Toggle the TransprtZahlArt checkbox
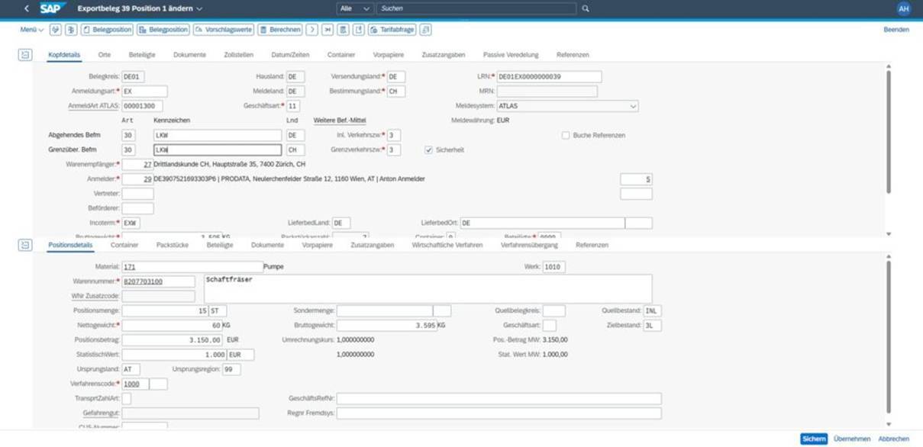Viewport: 923px width, 447px height. pos(127,398)
